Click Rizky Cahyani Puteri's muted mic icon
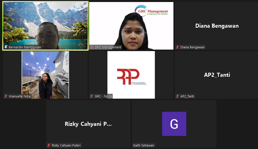The width and height of the screenshot is (258, 149). (49, 145)
